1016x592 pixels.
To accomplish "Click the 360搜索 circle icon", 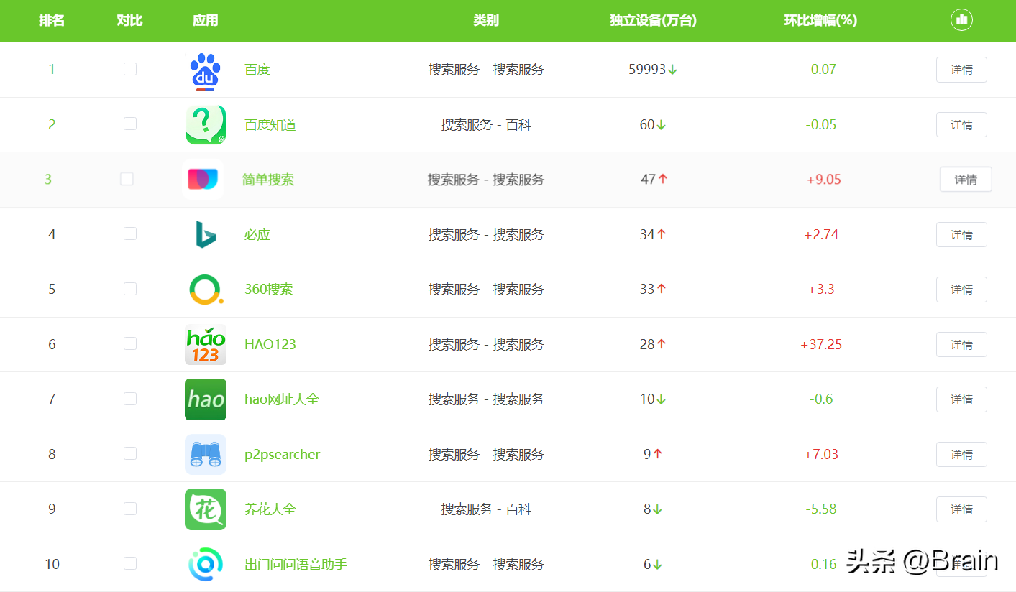I will (x=206, y=289).
